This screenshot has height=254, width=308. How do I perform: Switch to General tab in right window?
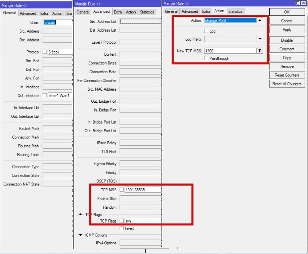(x=171, y=11)
